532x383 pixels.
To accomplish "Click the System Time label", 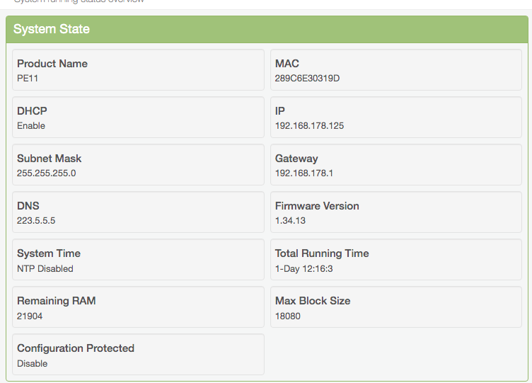I will coord(49,253).
